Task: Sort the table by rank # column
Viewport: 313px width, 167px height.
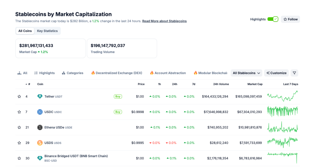Action: point(29,84)
